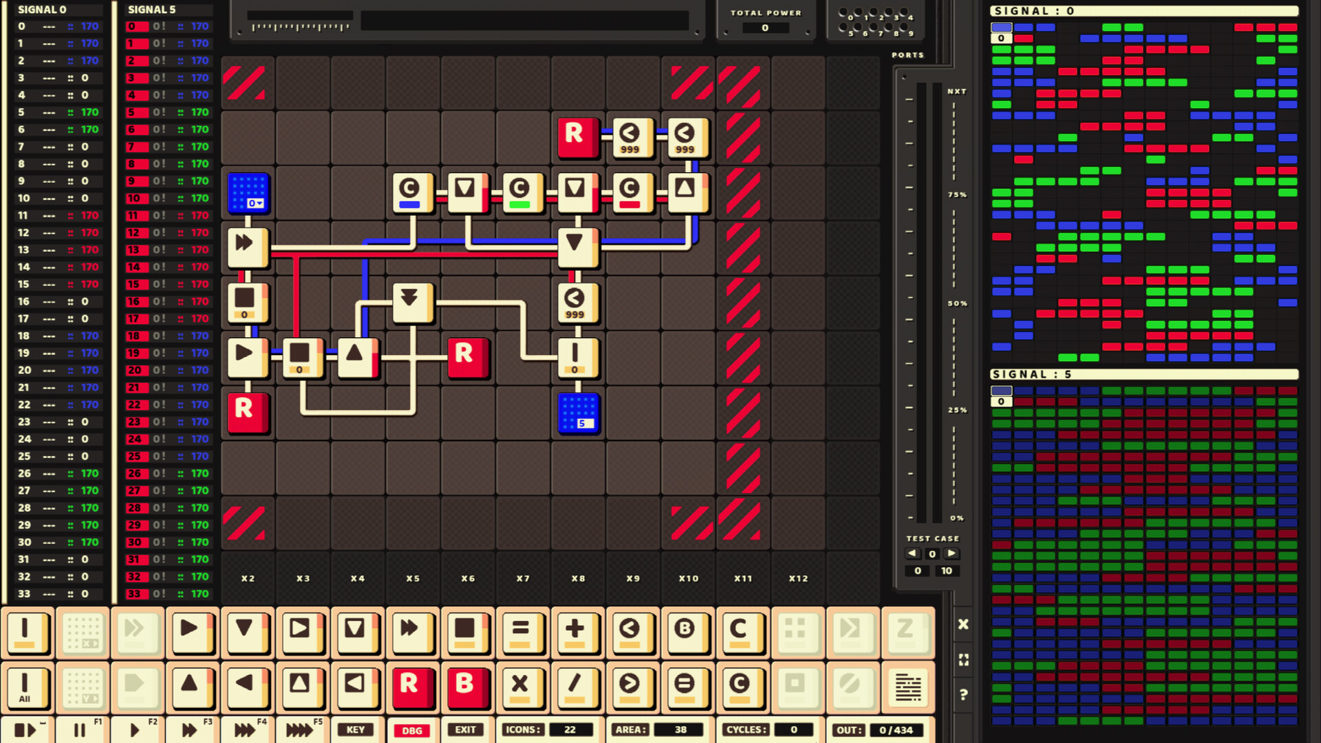Pause the simulation with the pause control
The height and width of the screenshot is (743, 1321).
tap(80, 731)
